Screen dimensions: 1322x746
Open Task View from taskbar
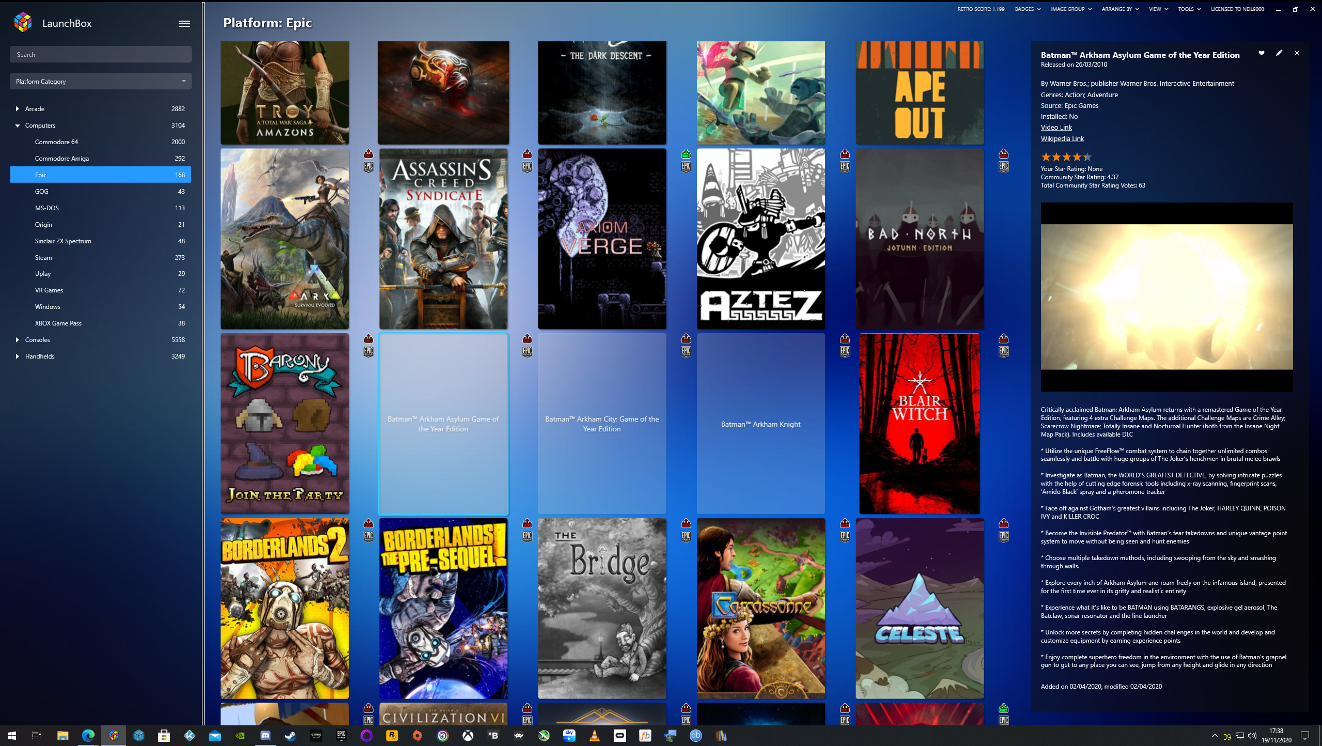tap(37, 736)
